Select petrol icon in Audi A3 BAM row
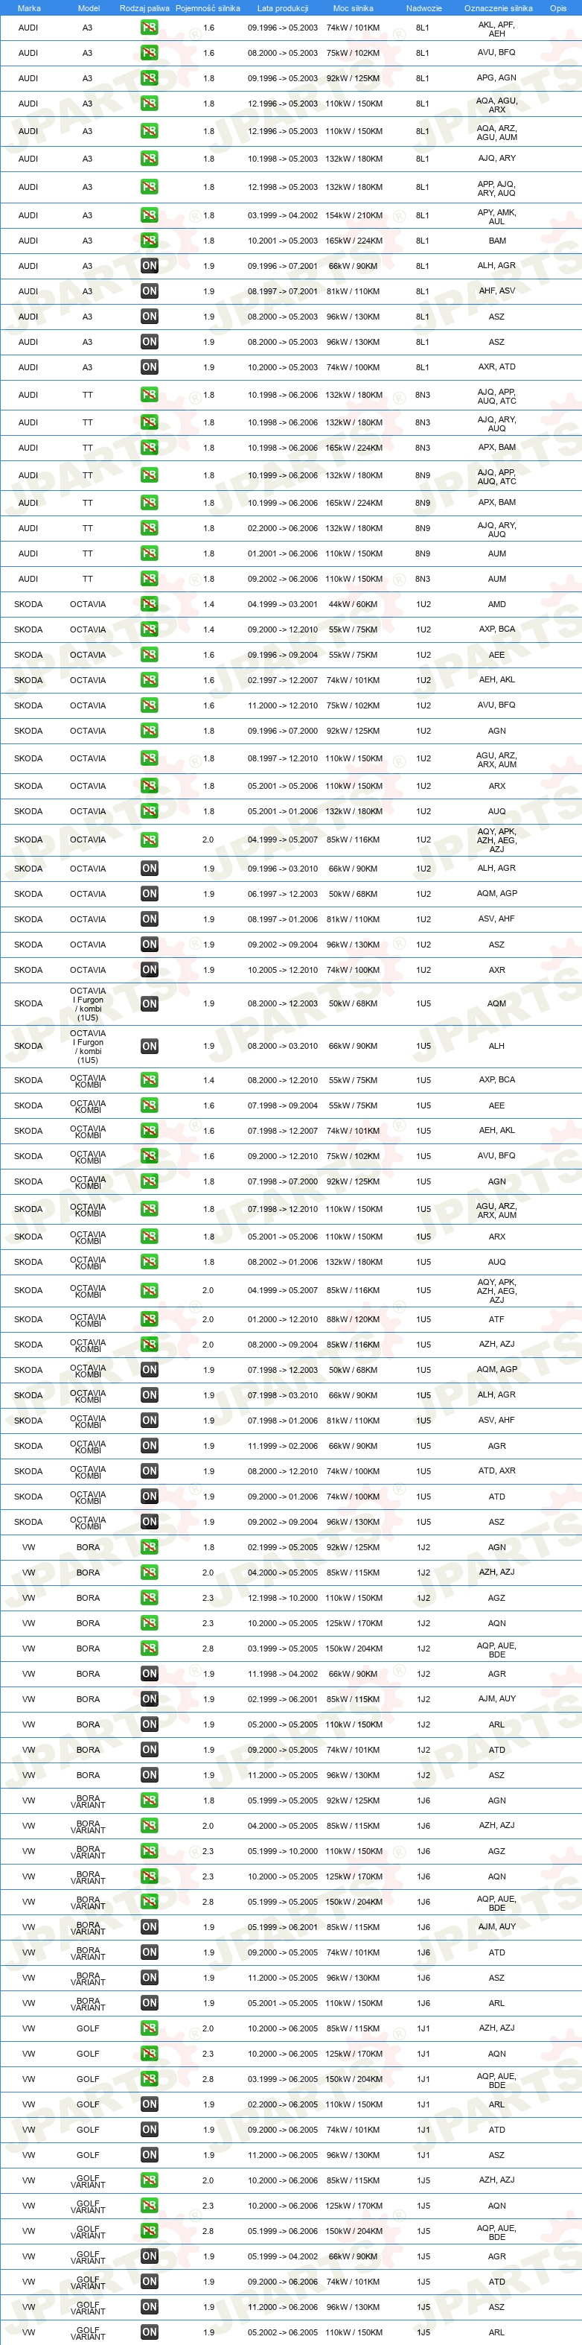Screen dimensions: 582x2345 [x=149, y=241]
